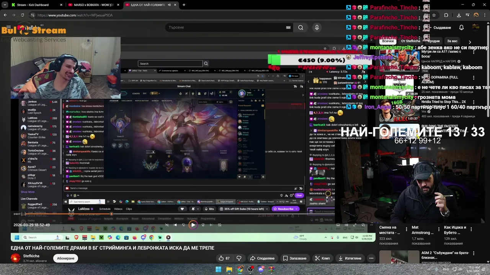Screen dimensions: 490x275
Task: Click the YouTube search magnifier button
Action: point(301,27)
